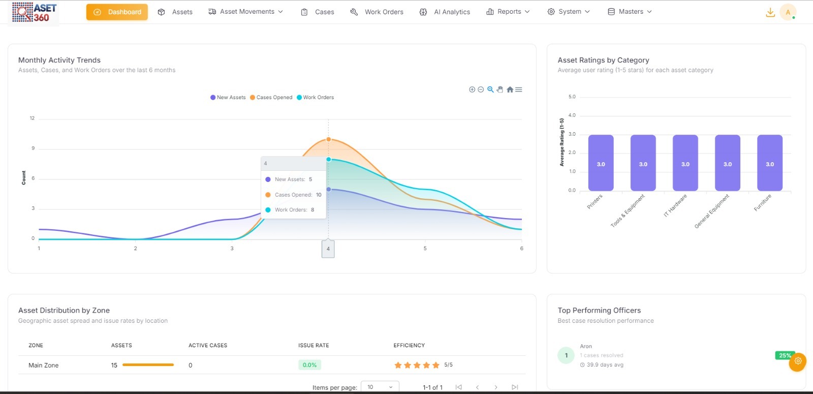This screenshot has width=813, height=394.
Task: Activate the selection zoom magnifier tool
Action: point(490,89)
